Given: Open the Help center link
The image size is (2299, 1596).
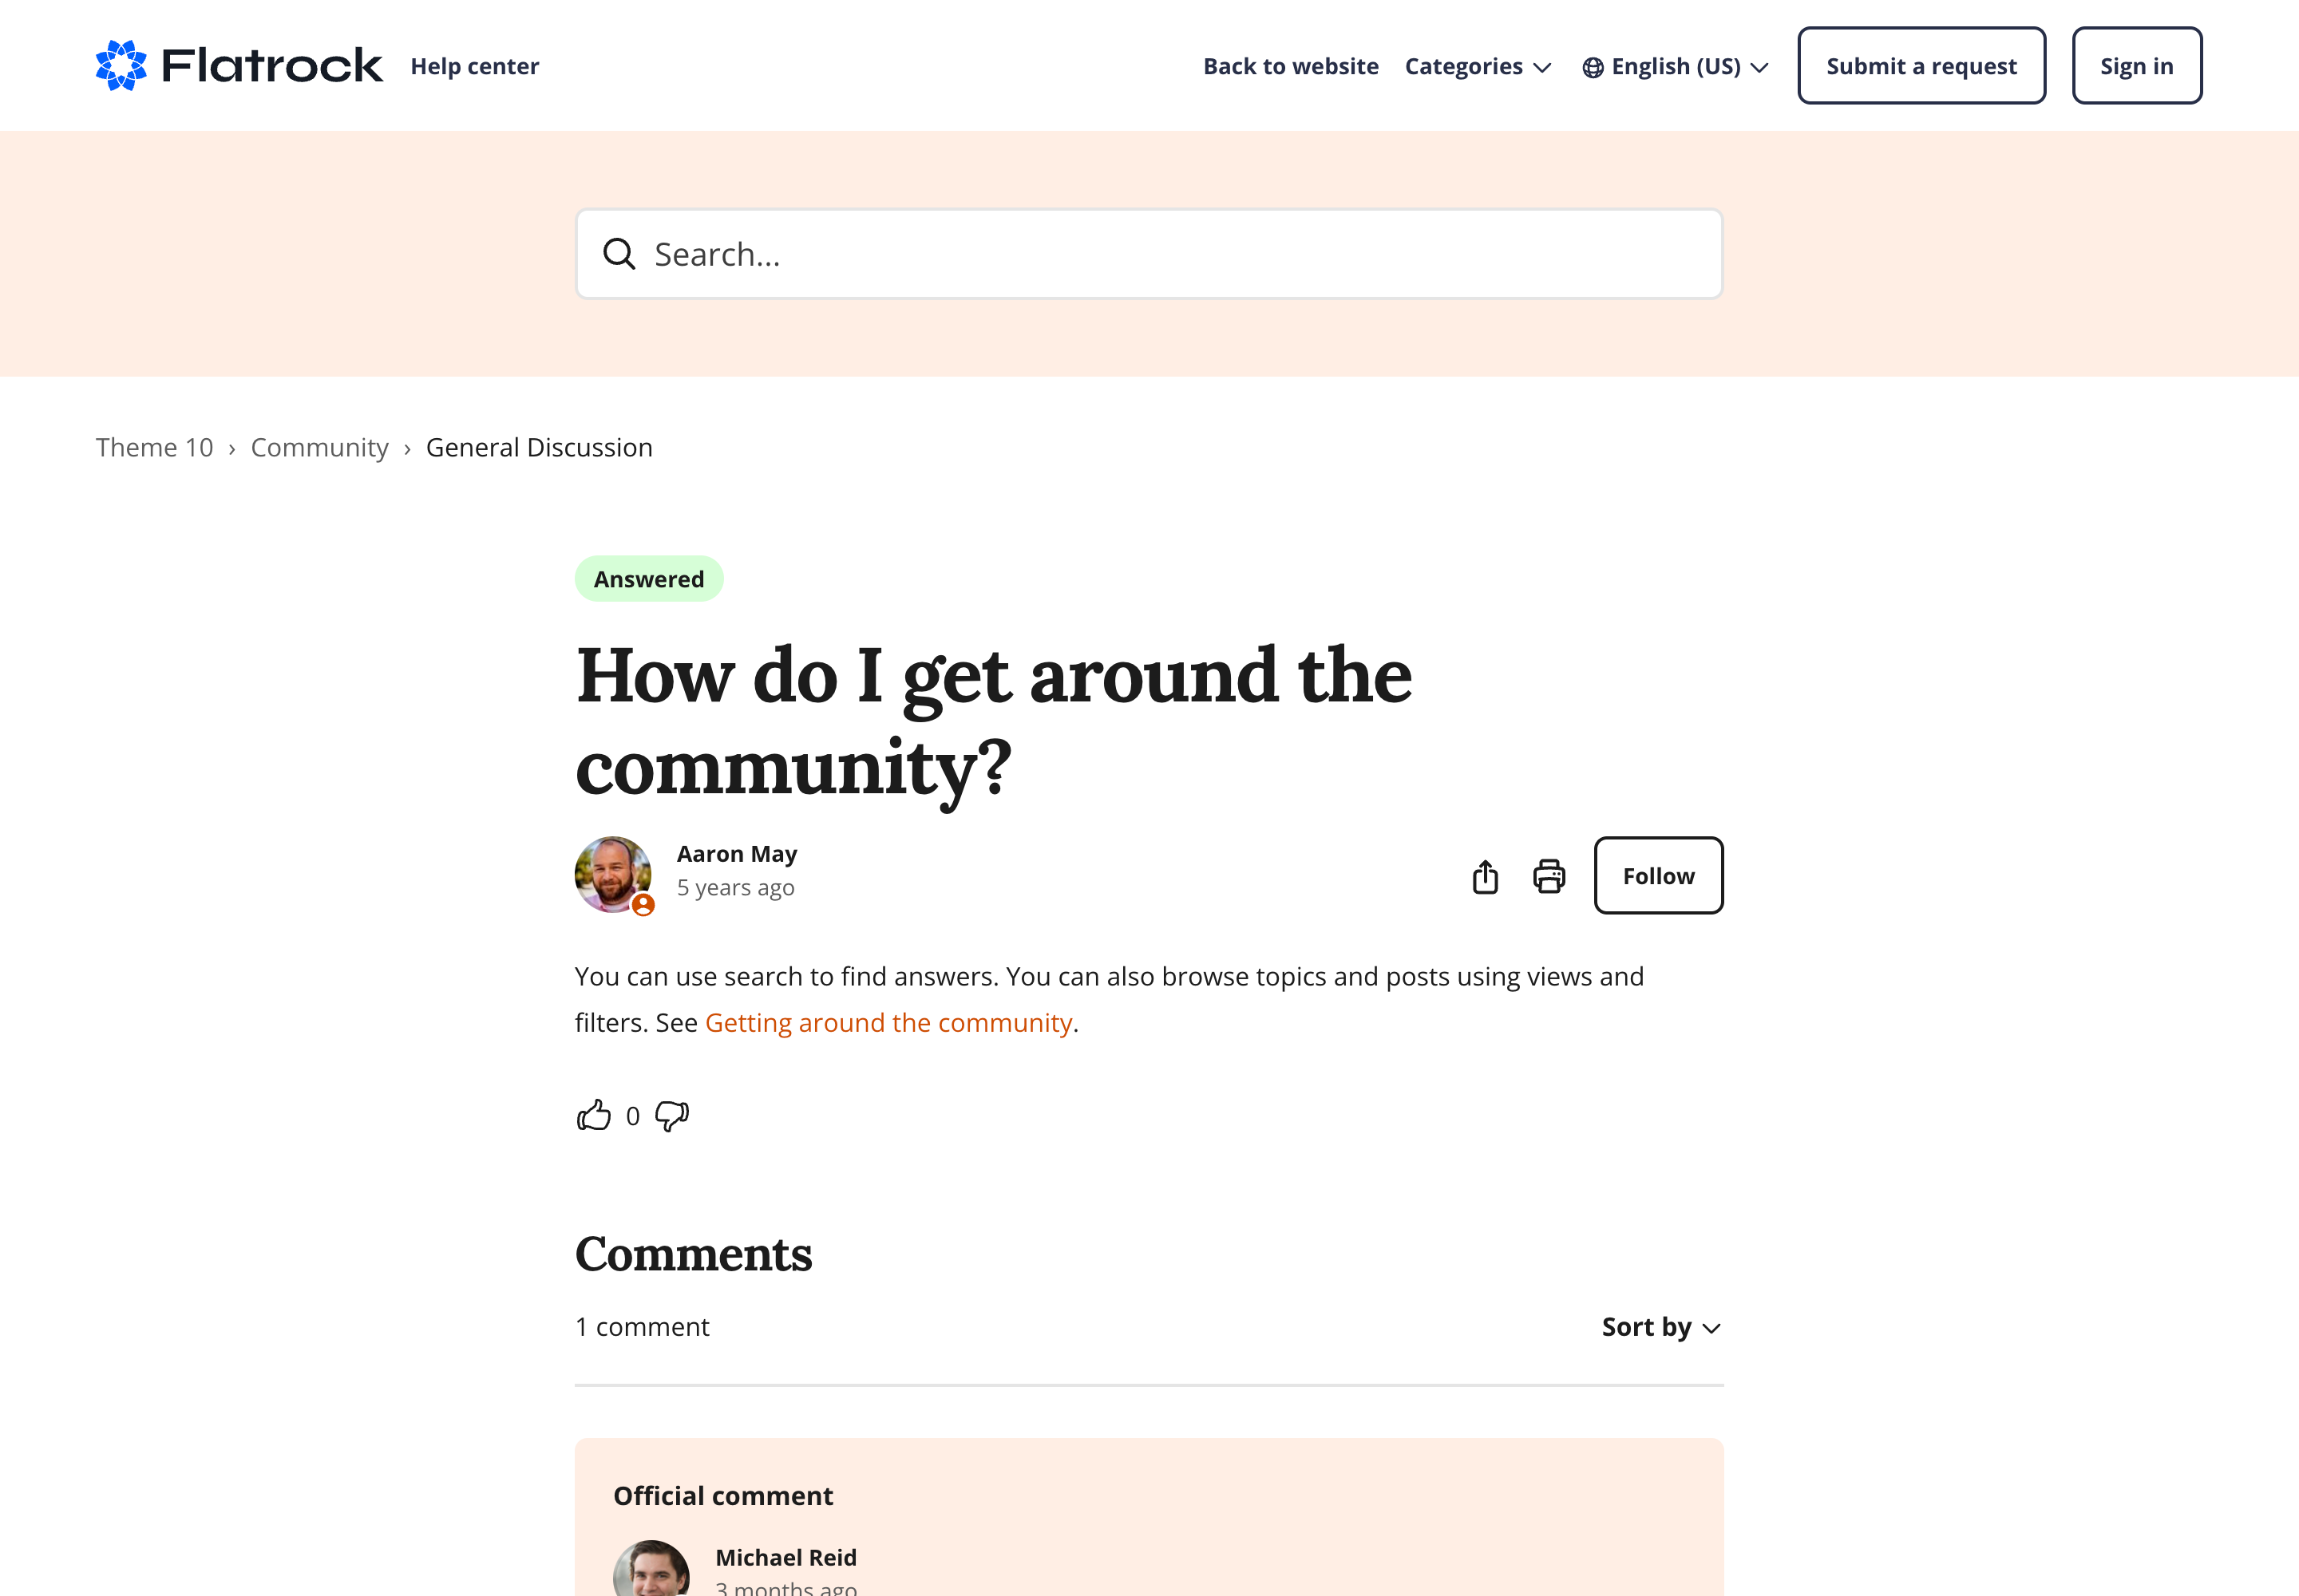Looking at the screenshot, I should pyautogui.click(x=474, y=67).
